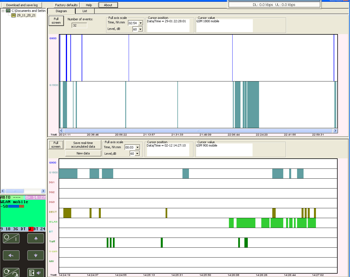Click the device back arrow key
The width and height of the screenshot is (350, 277).
(x=11, y=255)
